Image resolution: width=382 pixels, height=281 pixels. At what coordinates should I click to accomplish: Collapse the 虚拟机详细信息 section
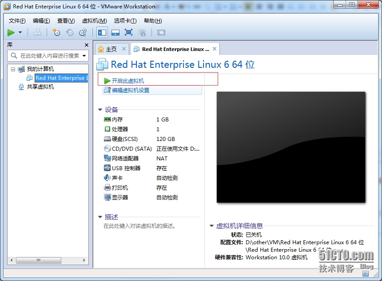click(211, 226)
